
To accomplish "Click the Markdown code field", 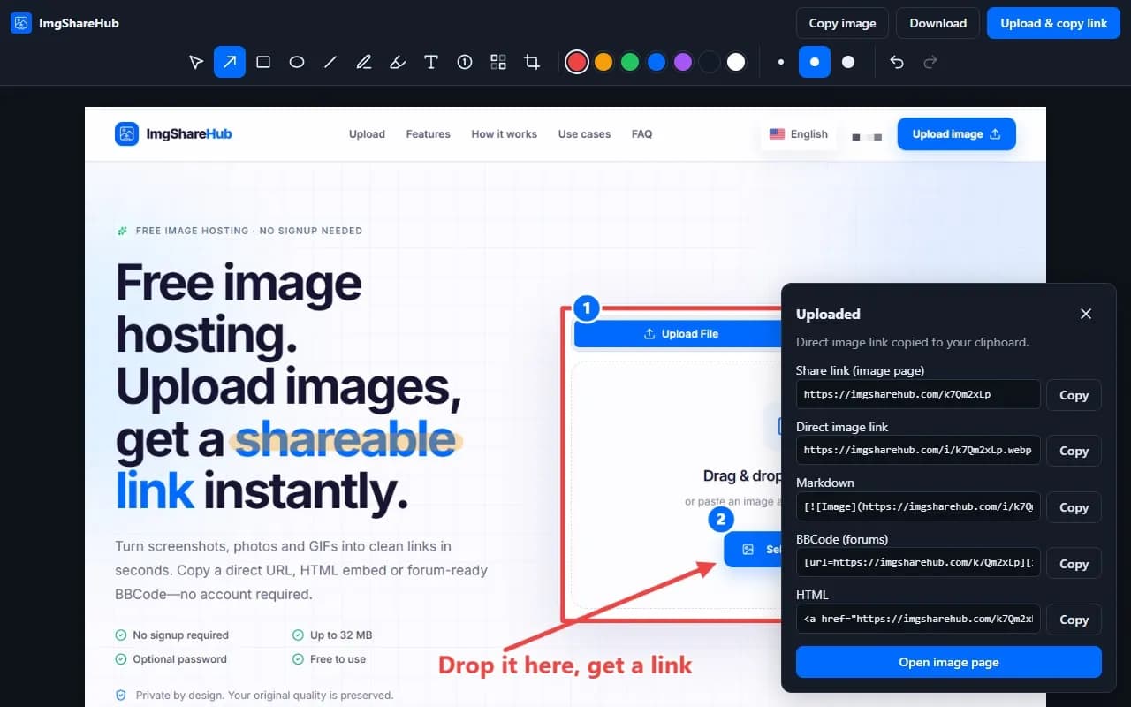I will pos(918,506).
